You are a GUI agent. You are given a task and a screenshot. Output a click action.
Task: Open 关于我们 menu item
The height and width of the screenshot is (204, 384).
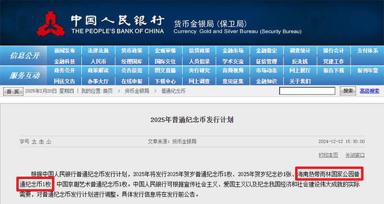coord(300,81)
